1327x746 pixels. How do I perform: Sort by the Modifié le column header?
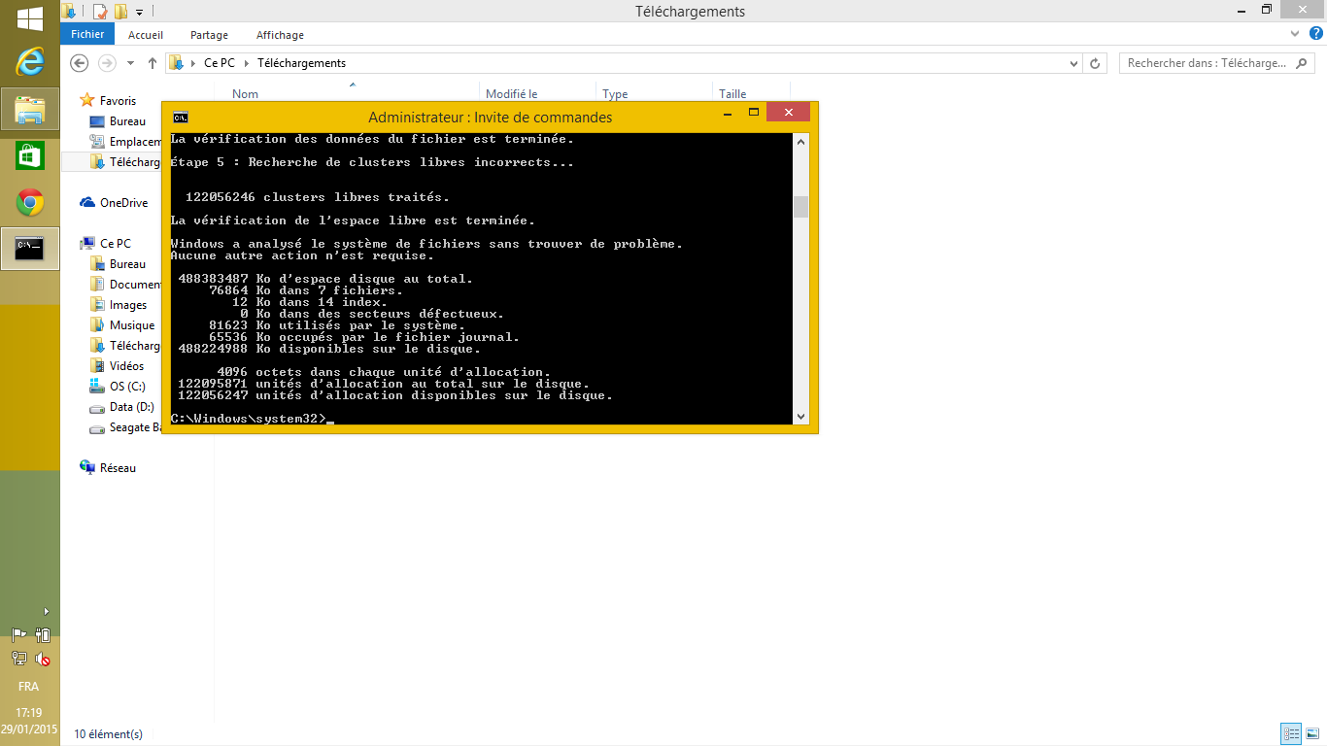click(x=512, y=94)
